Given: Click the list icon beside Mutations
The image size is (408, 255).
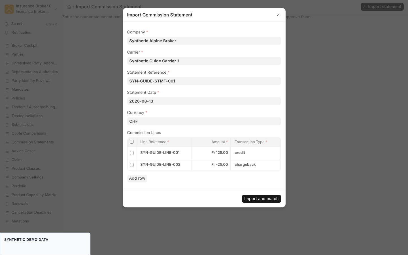Looking at the screenshot, I should tap(7, 221).
